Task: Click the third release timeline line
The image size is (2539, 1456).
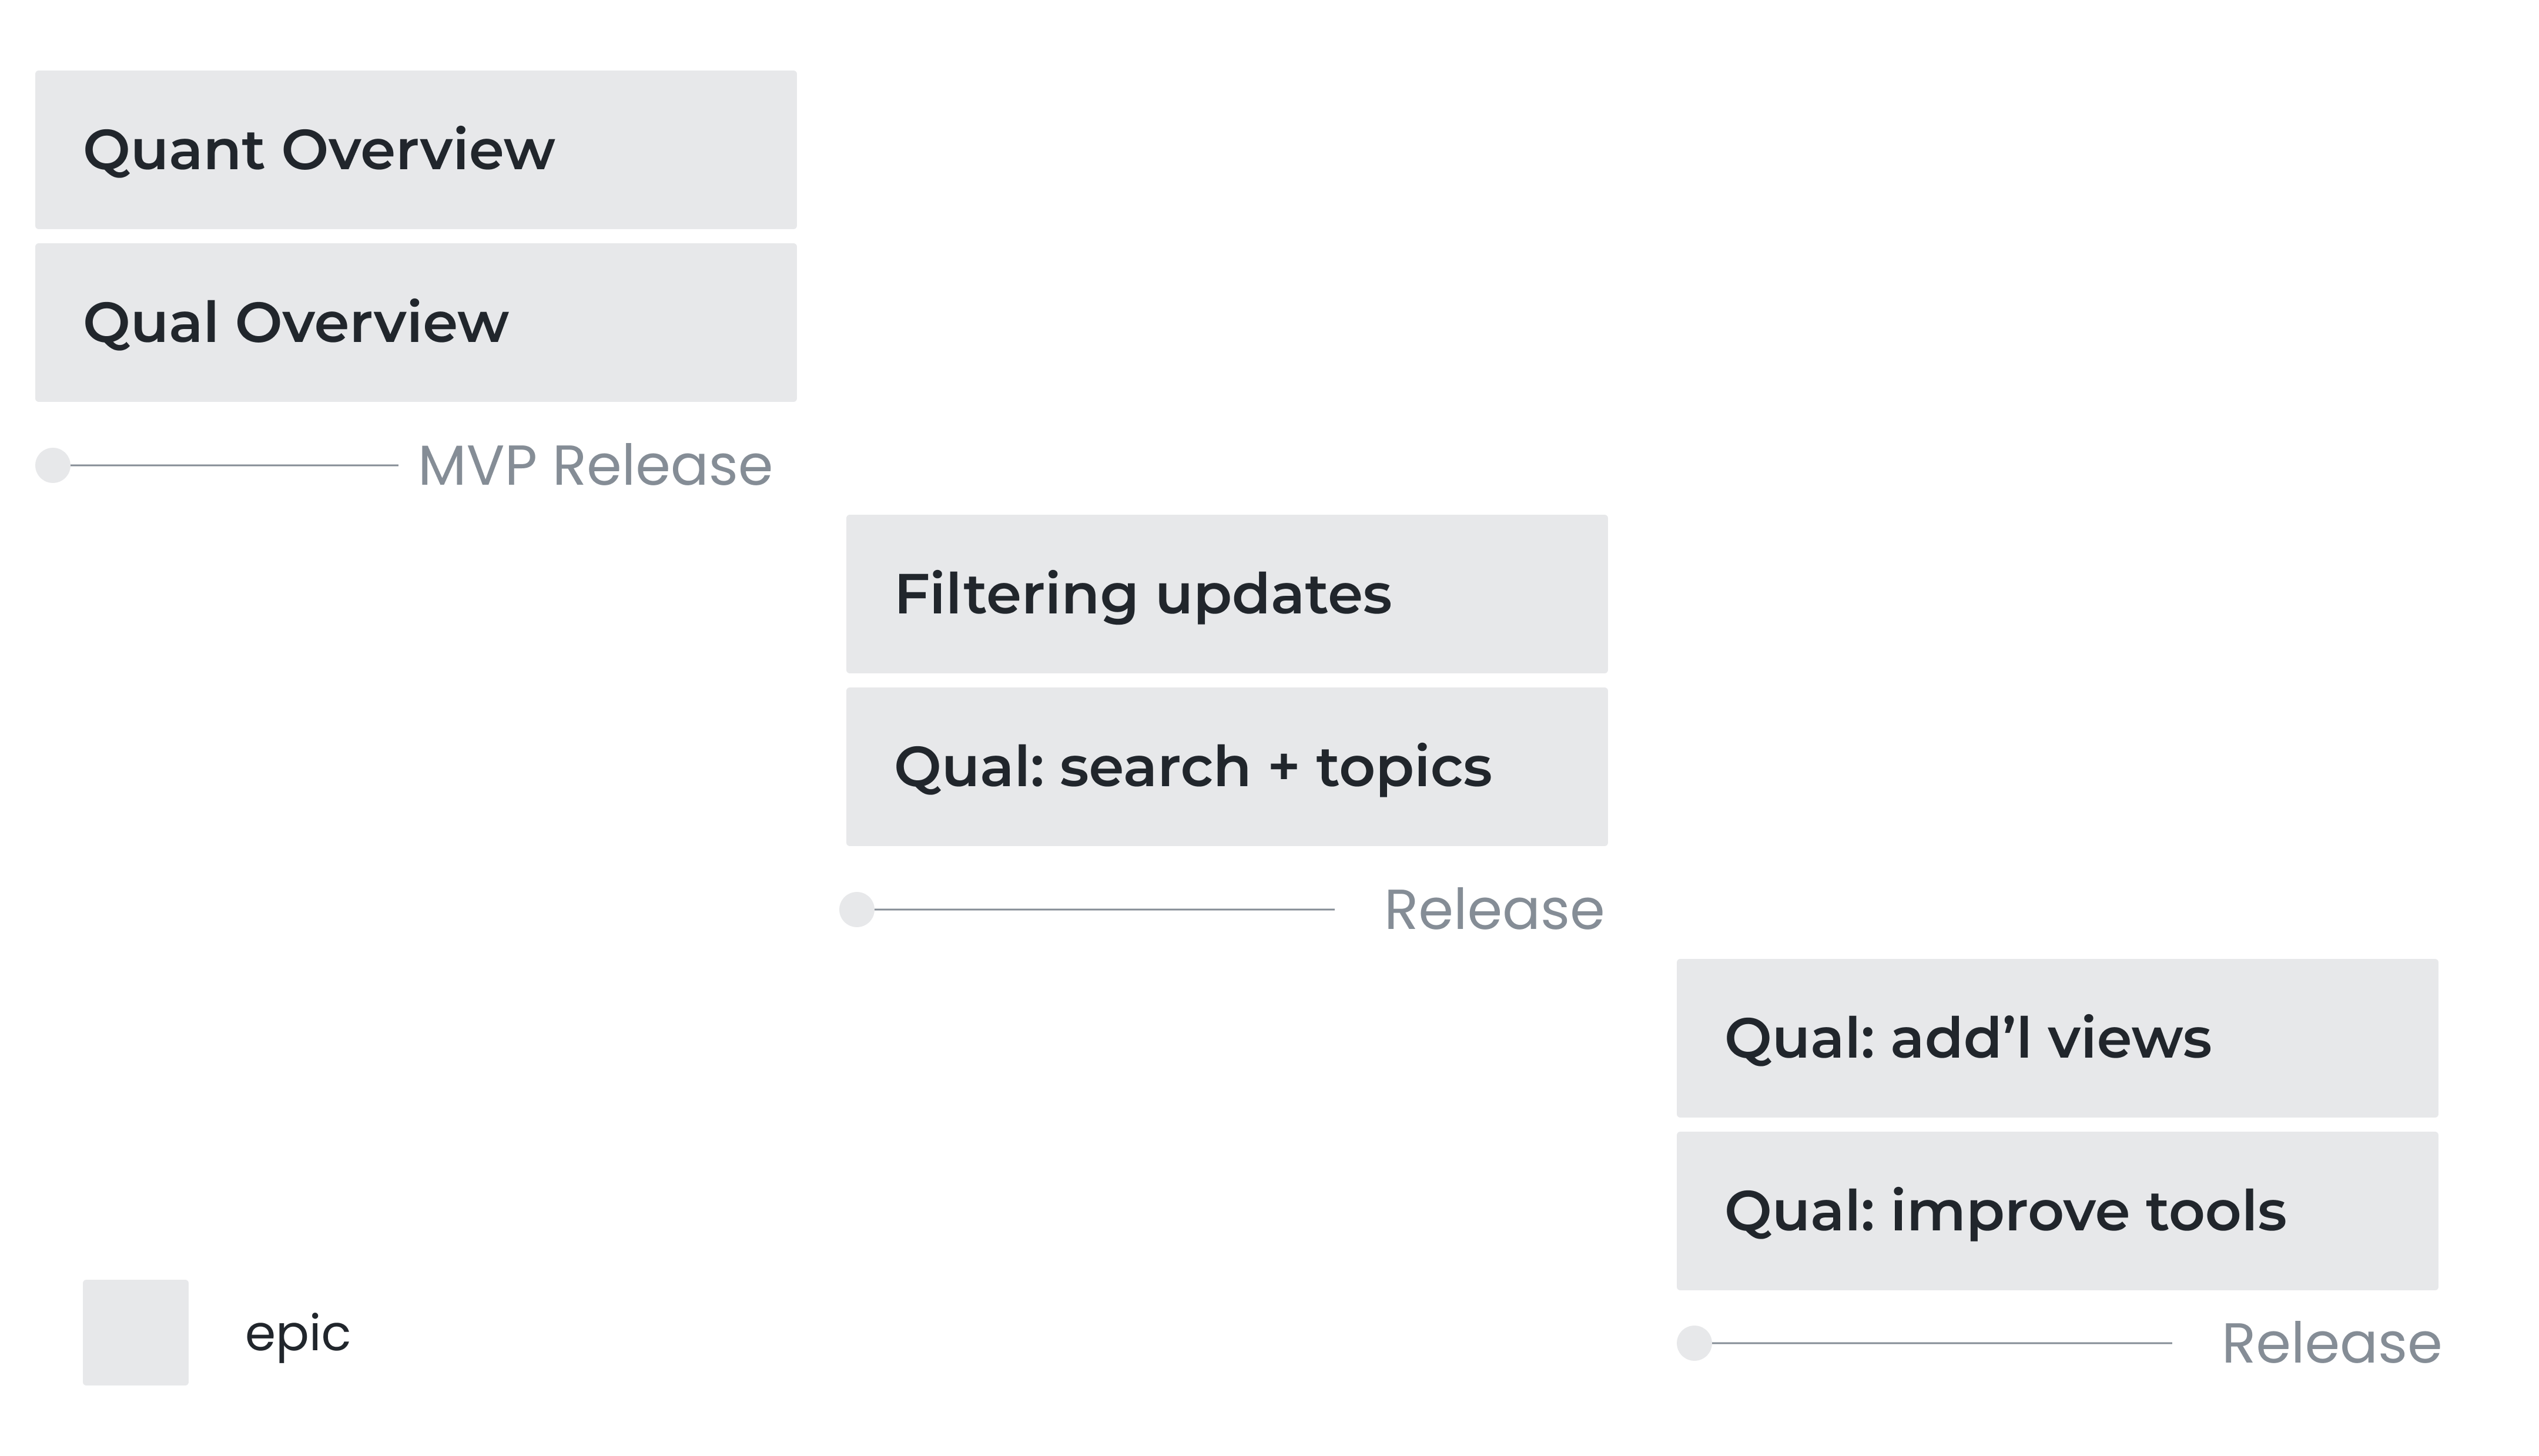Action: 1941,1343
